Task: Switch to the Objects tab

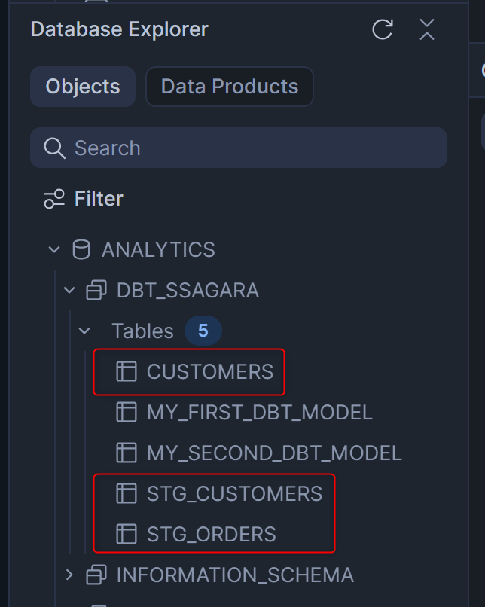Action: pos(83,87)
